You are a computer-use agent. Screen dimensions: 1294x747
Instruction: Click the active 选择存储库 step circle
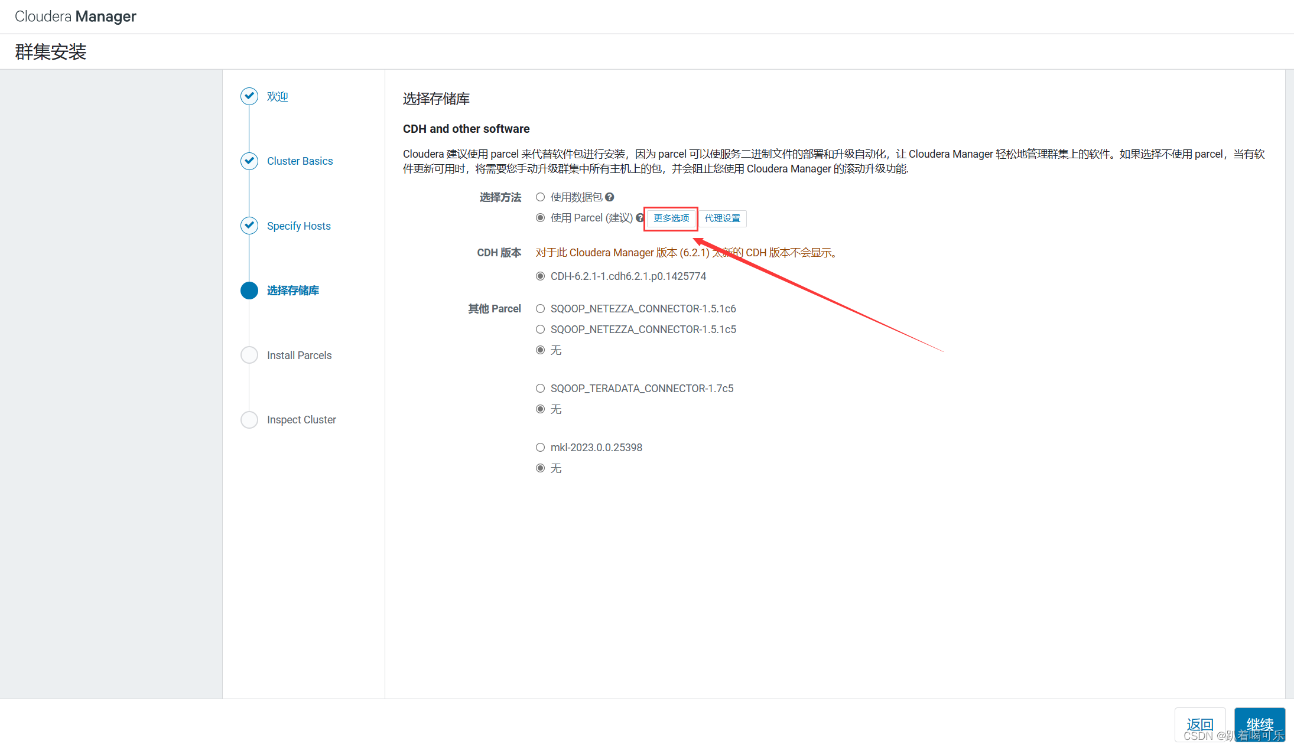pyautogui.click(x=249, y=291)
